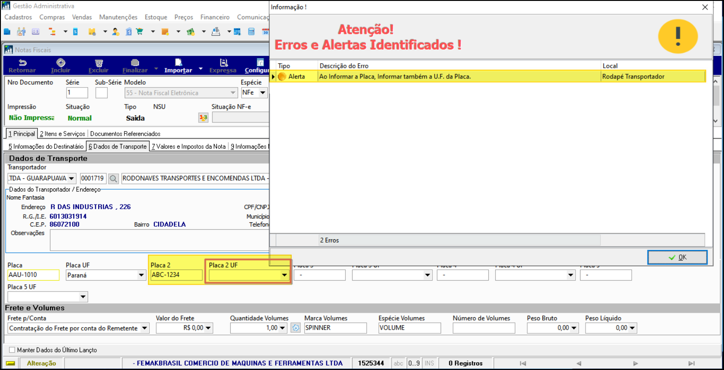Open the Financeiro menu

(215, 17)
